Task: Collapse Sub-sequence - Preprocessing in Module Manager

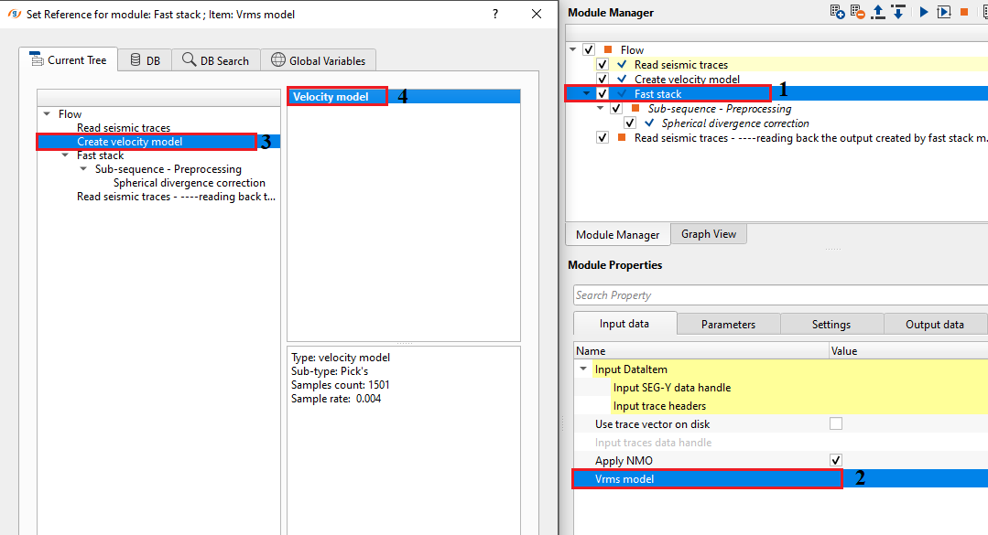Action: pos(601,108)
